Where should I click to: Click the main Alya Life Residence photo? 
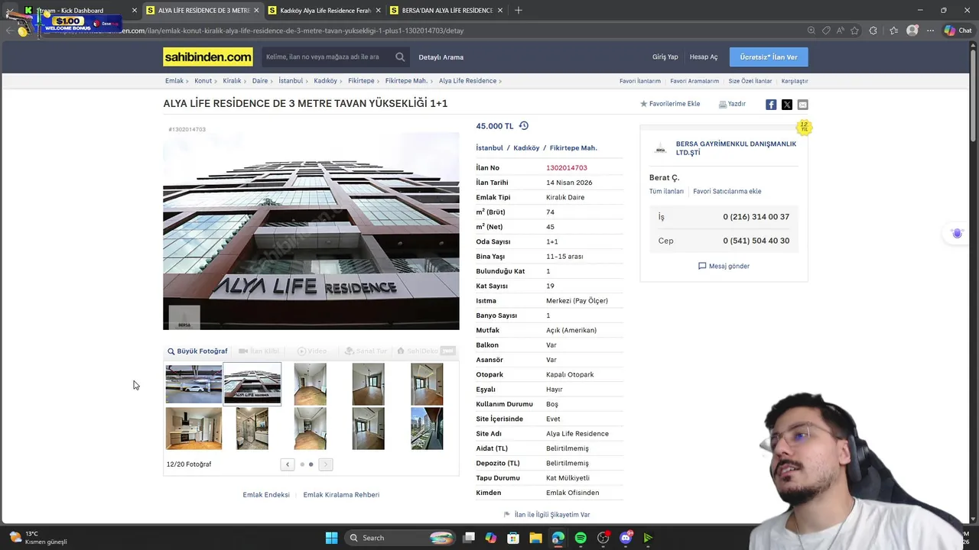[x=311, y=231]
